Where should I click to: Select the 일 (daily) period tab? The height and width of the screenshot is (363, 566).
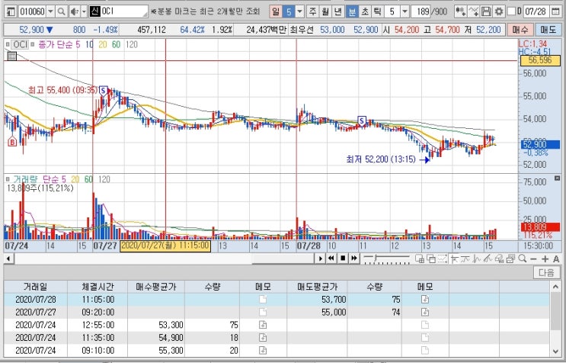tap(276, 11)
